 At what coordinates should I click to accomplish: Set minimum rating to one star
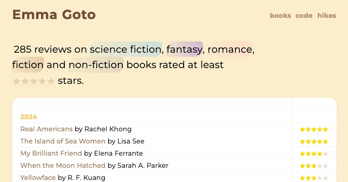(x=16, y=81)
